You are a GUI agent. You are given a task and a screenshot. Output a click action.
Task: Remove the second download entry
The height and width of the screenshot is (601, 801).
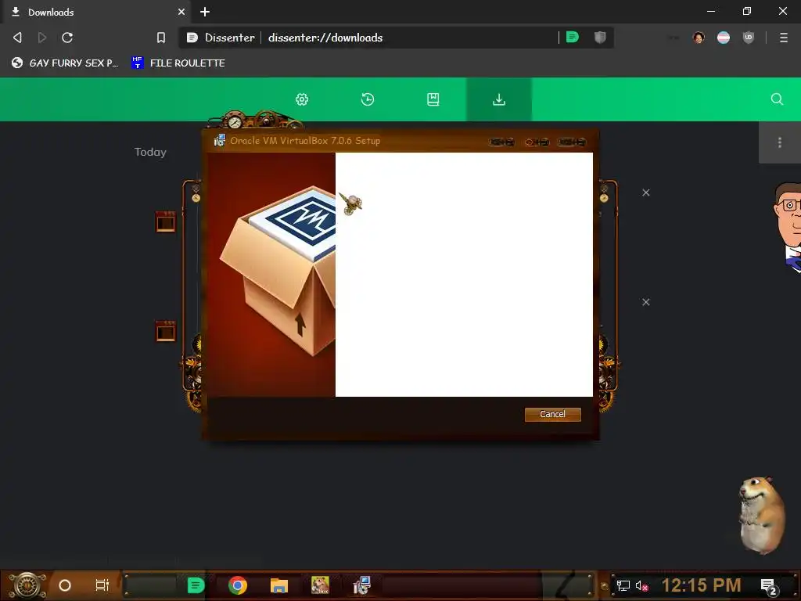pos(645,302)
